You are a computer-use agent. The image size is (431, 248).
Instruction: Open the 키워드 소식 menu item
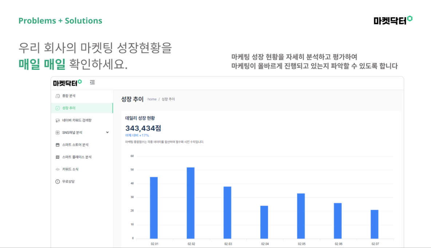82,169
